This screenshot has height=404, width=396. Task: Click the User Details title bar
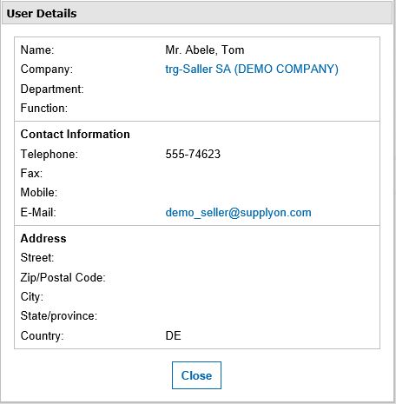[x=197, y=13]
